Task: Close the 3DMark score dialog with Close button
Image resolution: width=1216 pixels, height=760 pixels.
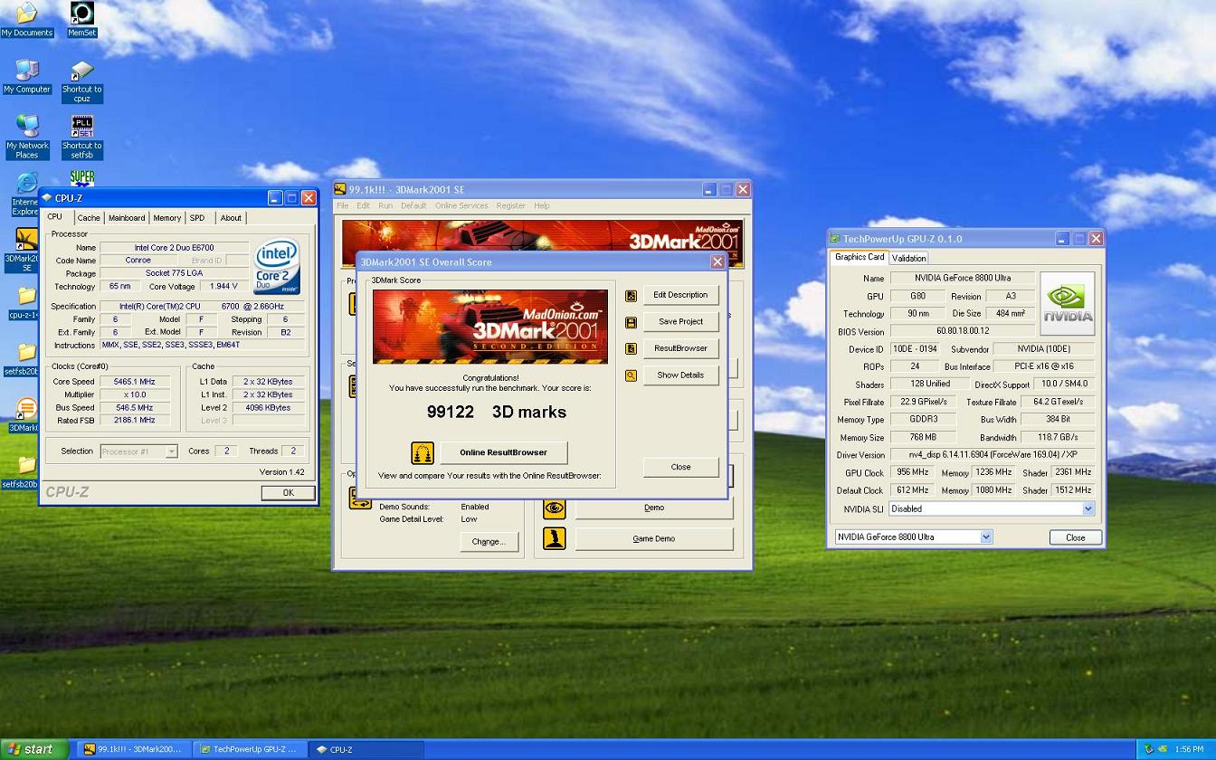Action: (x=680, y=467)
